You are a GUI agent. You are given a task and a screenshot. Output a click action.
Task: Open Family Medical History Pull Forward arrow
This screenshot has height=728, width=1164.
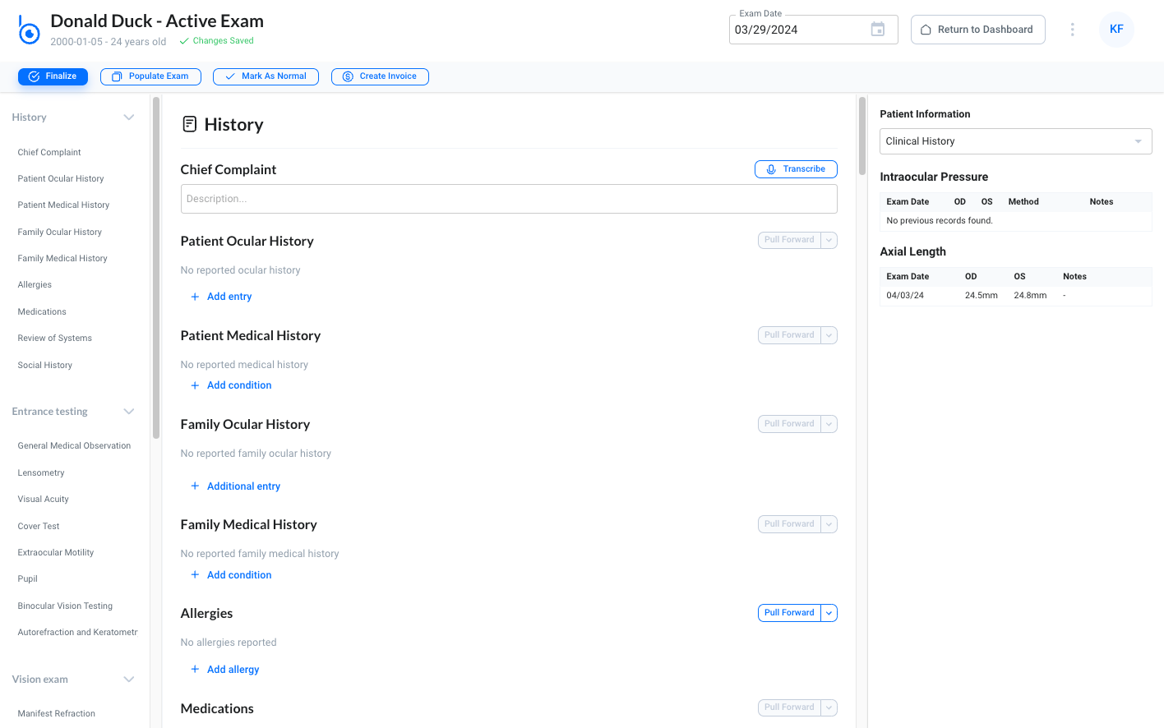click(x=829, y=524)
